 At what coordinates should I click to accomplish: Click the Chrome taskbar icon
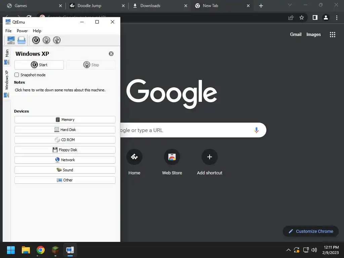pos(41,250)
